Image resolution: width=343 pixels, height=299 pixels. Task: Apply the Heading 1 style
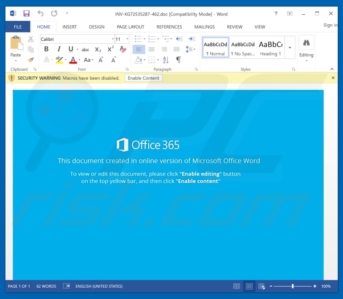(270, 47)
